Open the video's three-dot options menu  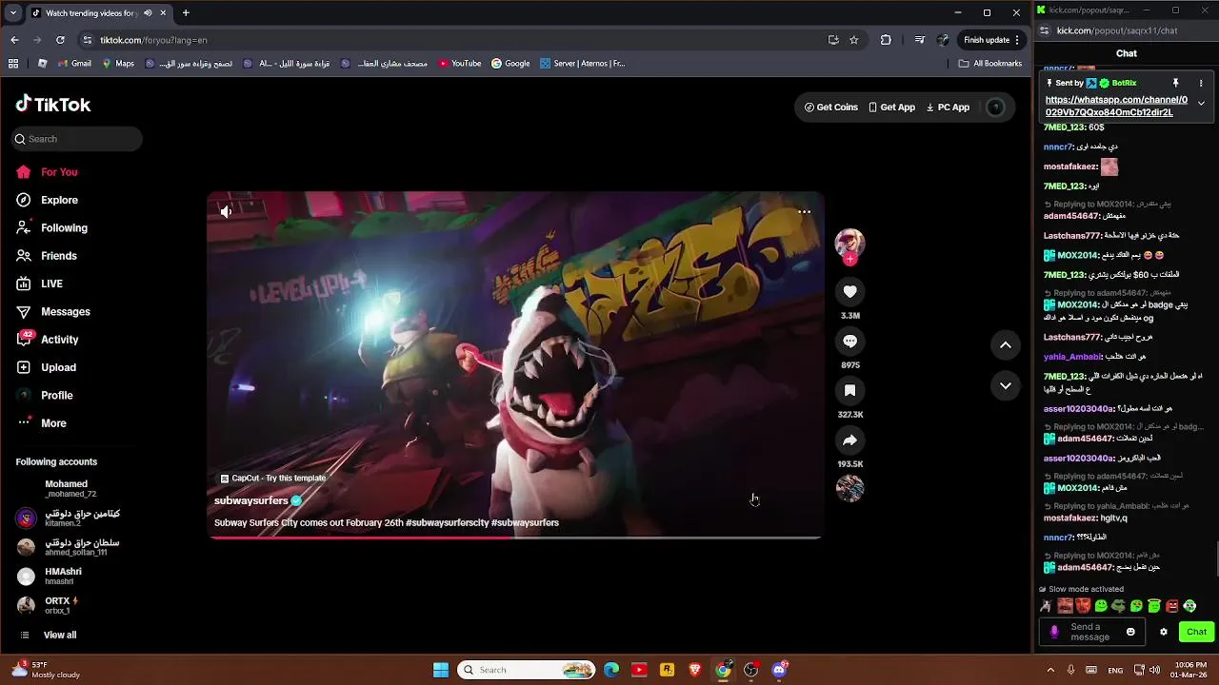(805, 211)
